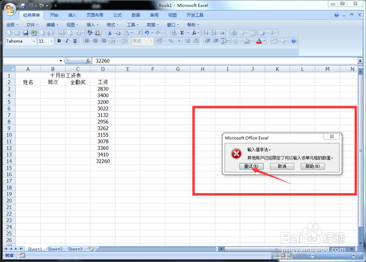
Task: Click the Cut scissors icon
Action: pos(109,33)
